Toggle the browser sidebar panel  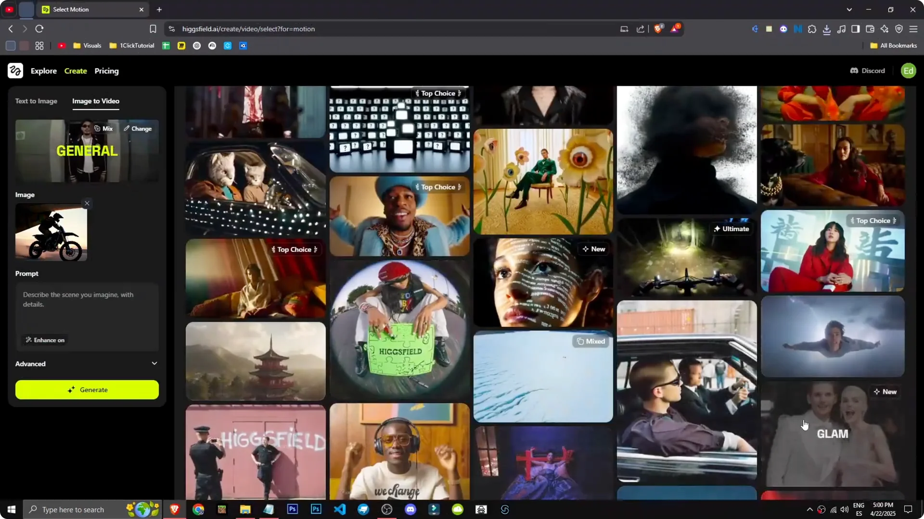click(856, 29)
